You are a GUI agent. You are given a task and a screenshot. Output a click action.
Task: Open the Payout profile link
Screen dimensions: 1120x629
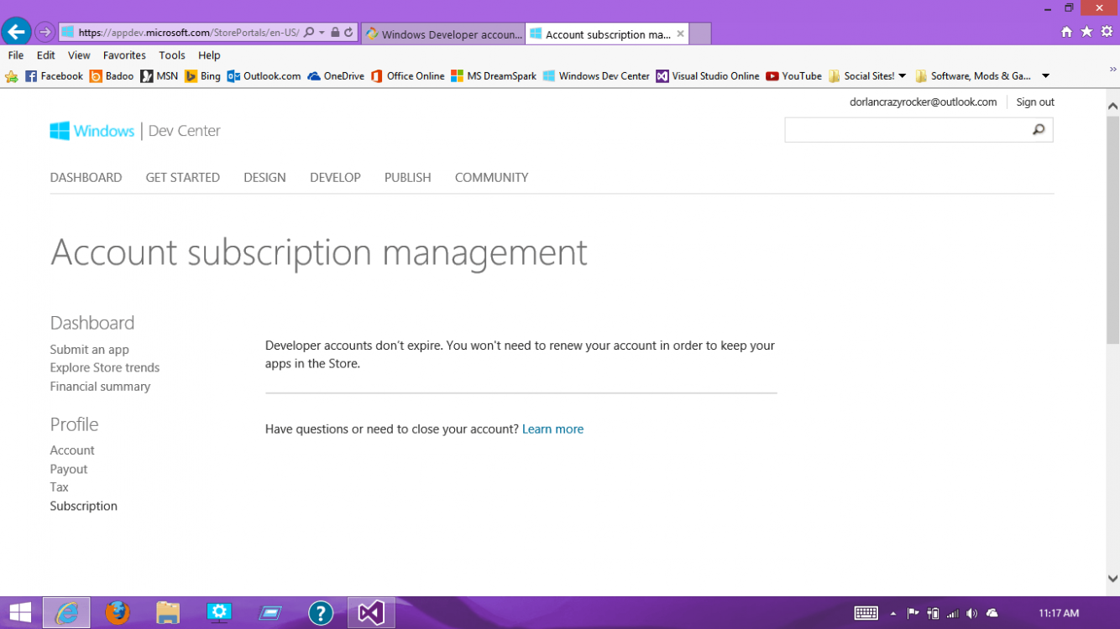pyautogui.click(x=69, y=470)
